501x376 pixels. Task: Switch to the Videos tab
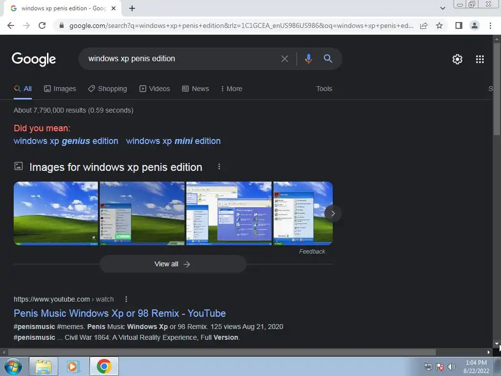[155, 89]
